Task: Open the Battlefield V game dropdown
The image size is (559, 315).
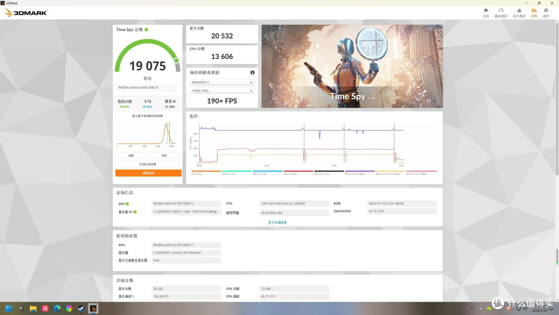Action: (x=222, y=82)
